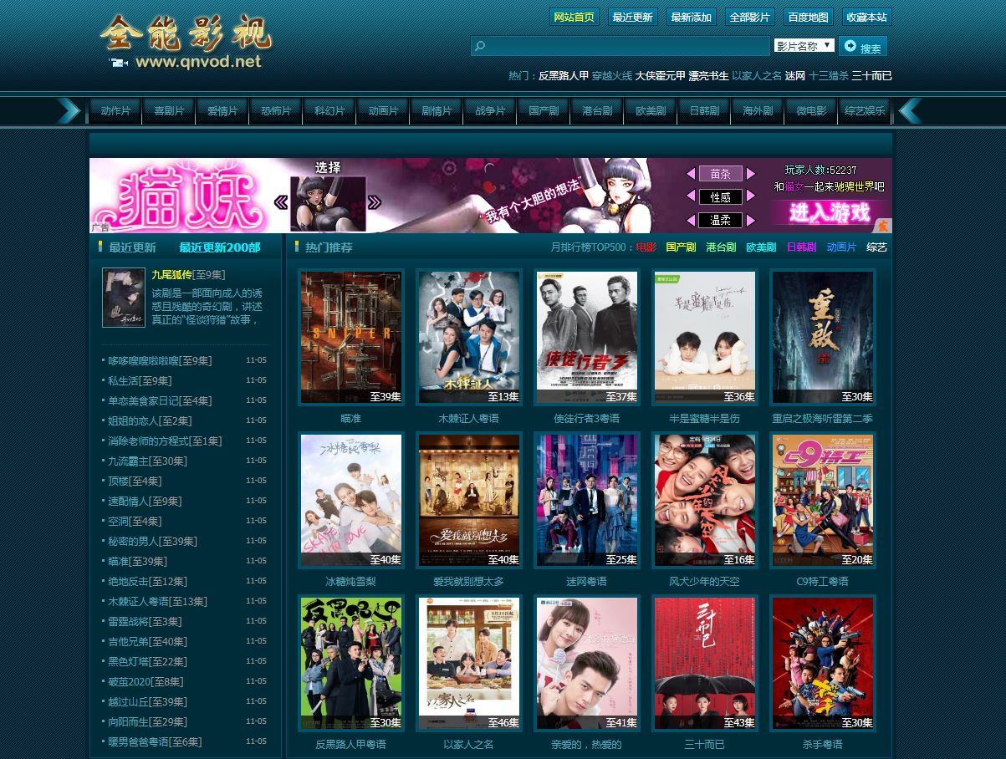Click pink right arrow beside 温柔 option
Screen dimensions: 1006x759
pyautogui.click(x=751, y=221)
